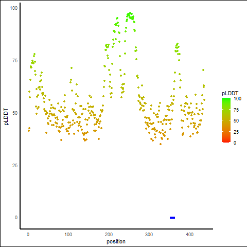Click the 'position' x-axis label
The width and height of the screenshot is (247, 247).
point(116,241)
